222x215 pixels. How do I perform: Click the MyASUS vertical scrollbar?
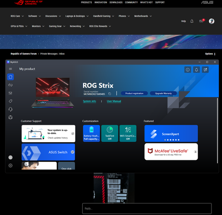218,130
